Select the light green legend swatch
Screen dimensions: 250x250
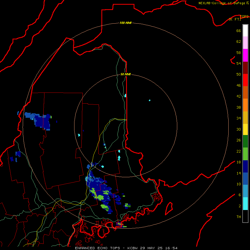tap(245, 154)
